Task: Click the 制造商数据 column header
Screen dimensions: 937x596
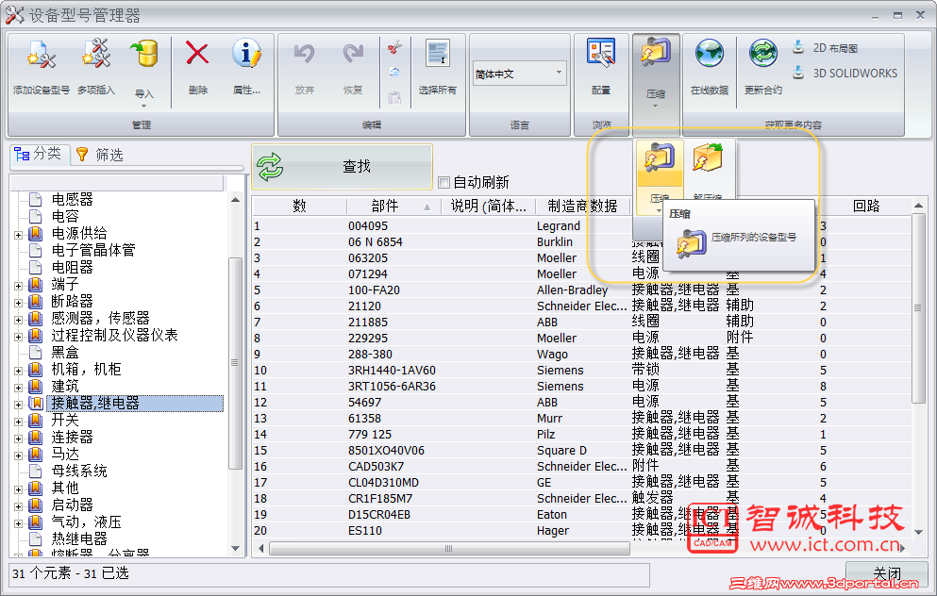Action: [x=582, y=206]
